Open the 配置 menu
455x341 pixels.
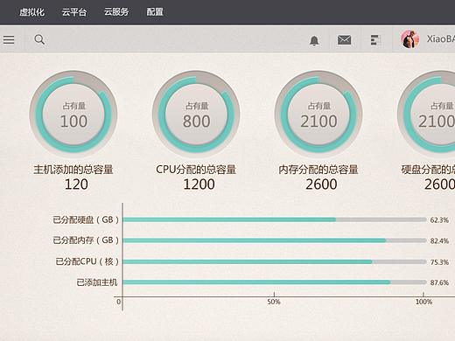[155, 12]
